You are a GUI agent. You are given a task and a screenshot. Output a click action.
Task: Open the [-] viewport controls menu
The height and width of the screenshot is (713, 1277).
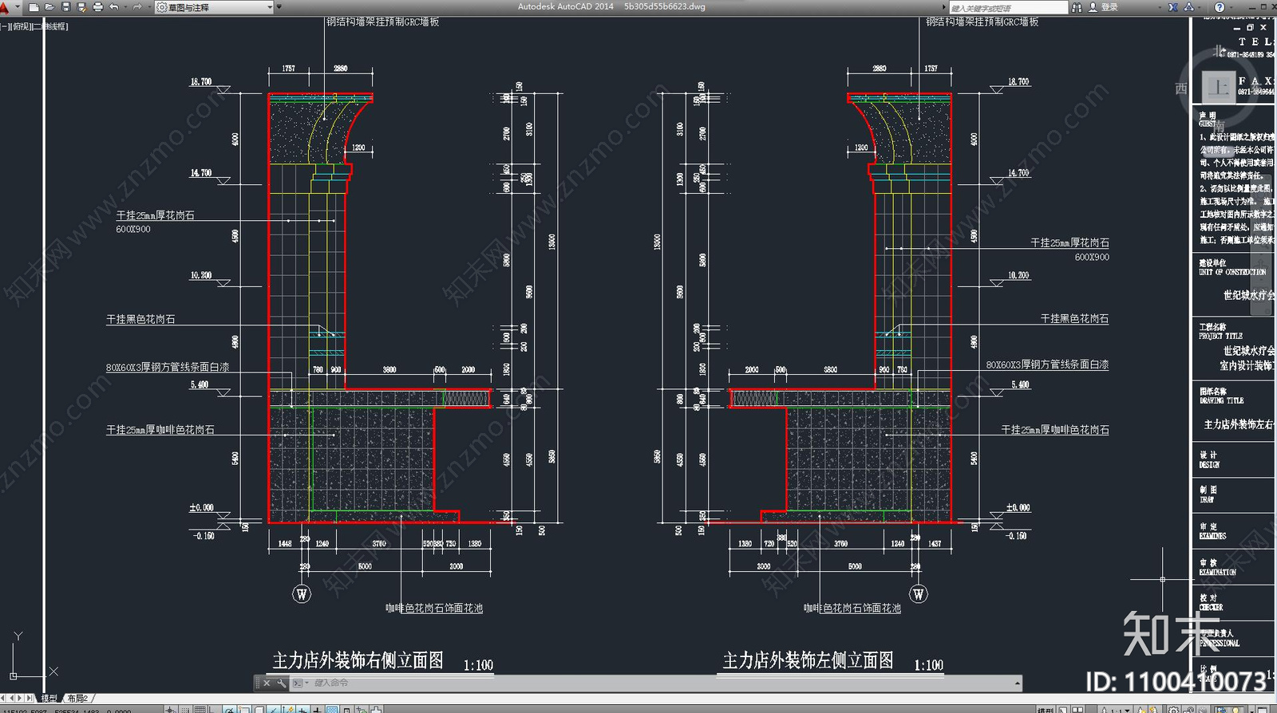6,26
